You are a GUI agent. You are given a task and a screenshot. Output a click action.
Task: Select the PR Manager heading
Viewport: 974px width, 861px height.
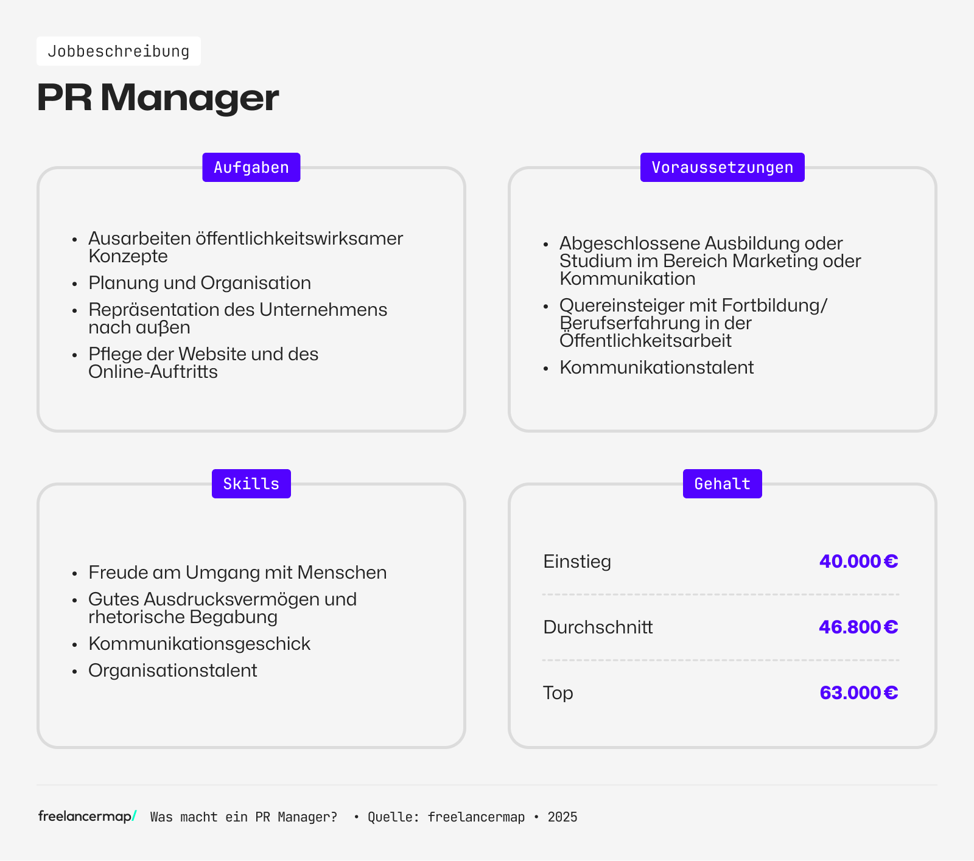(x=157, y=96)
